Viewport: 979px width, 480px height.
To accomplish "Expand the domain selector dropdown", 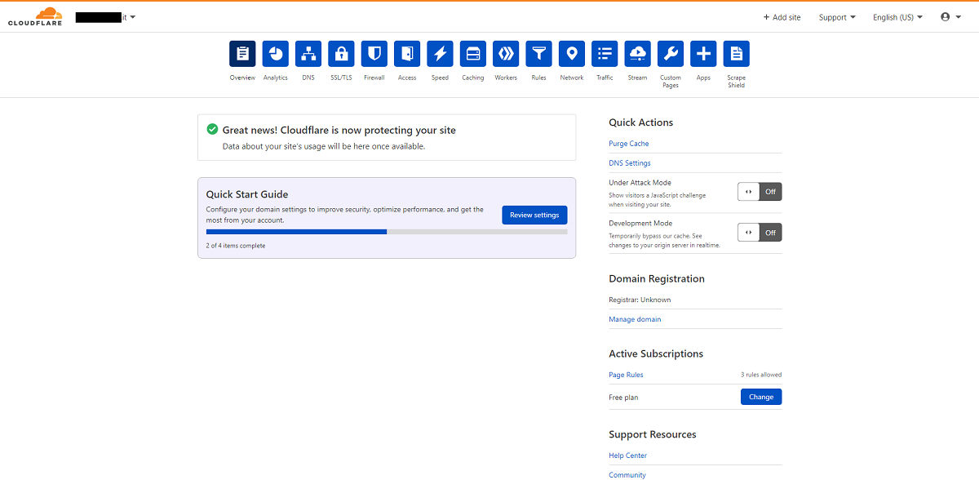I will pos(106,17).
